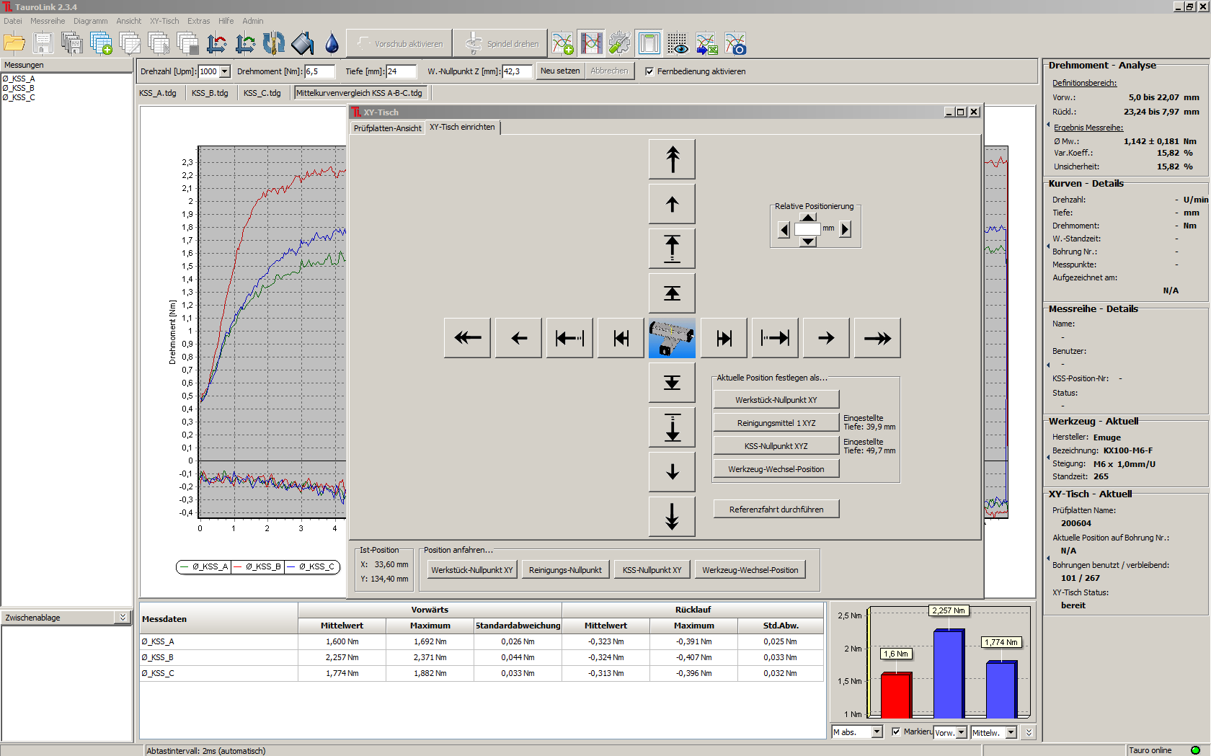Click the add diagram curve icon
The height and width of the screenshot is (756, 1211).
(x=562, y=43)
